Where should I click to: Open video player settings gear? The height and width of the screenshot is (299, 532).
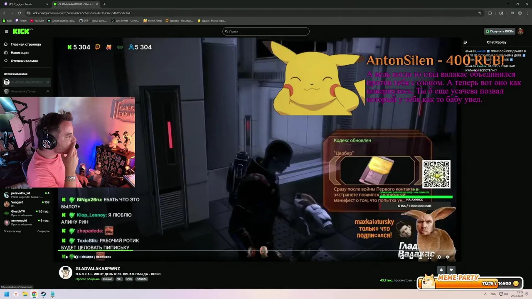click(x=448, y=257)
